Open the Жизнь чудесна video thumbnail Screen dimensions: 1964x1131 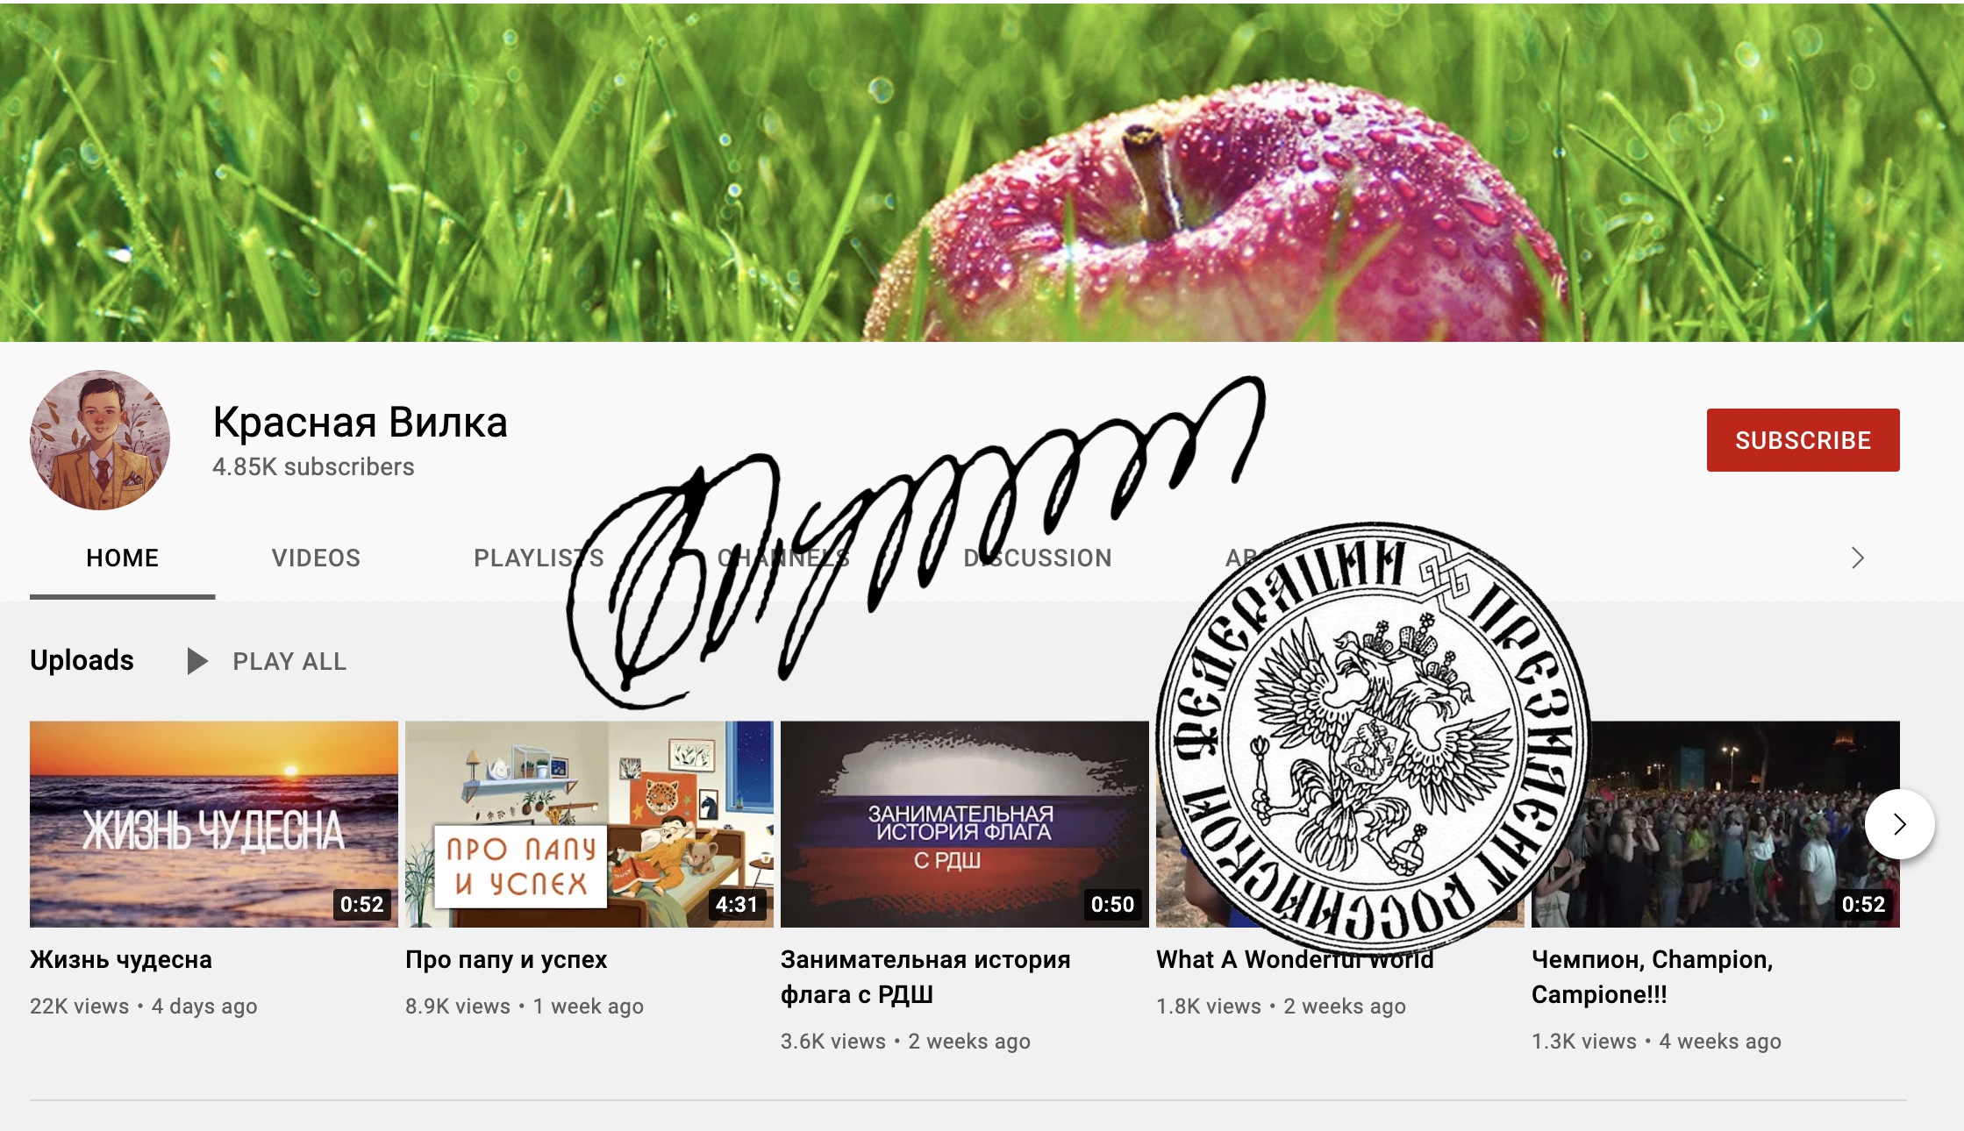(214, 824)
